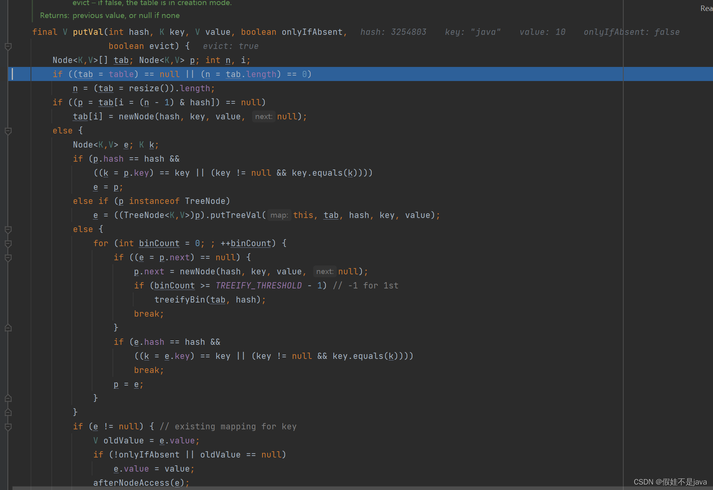Image resolution: width=713 pixels, height=490 pixels.
Task: Click the line 'p = e;'
Action: click(128, 384)
